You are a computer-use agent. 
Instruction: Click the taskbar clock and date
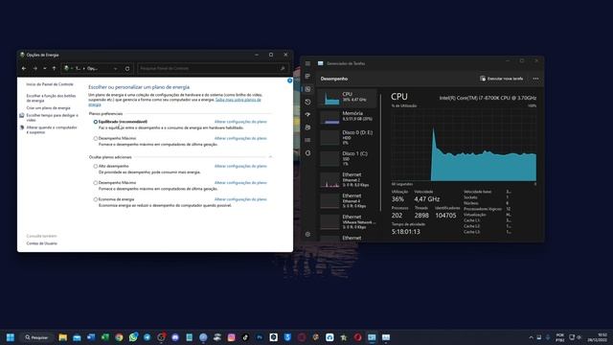coord(597,337)
